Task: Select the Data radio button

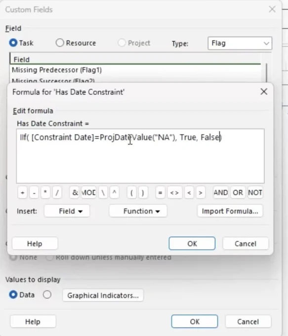Action: click(x=13, y=294)
